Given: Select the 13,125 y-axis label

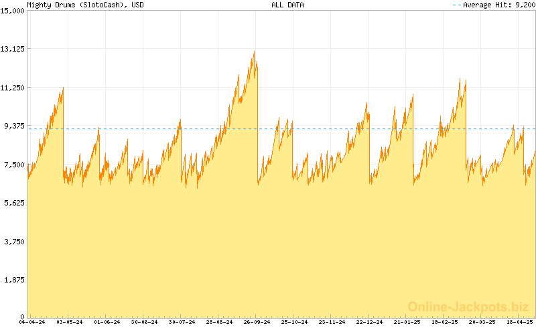Looking at the screenshot, I should click(13, 49).
